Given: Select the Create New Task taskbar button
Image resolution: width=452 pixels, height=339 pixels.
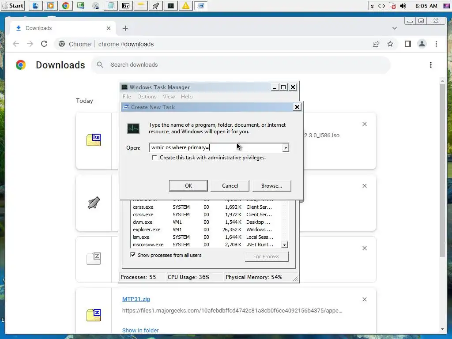Looking at the screenshot, I should pos(201,5).
